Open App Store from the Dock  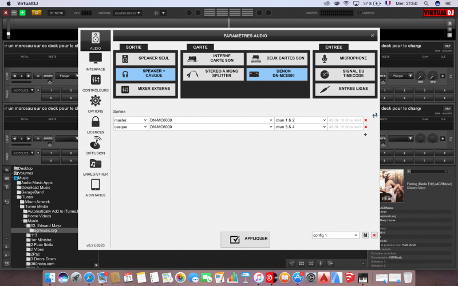point(298,277)
